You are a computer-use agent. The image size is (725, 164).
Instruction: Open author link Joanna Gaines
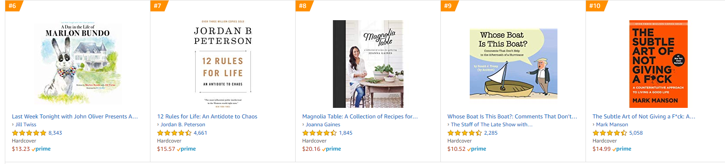323,125
